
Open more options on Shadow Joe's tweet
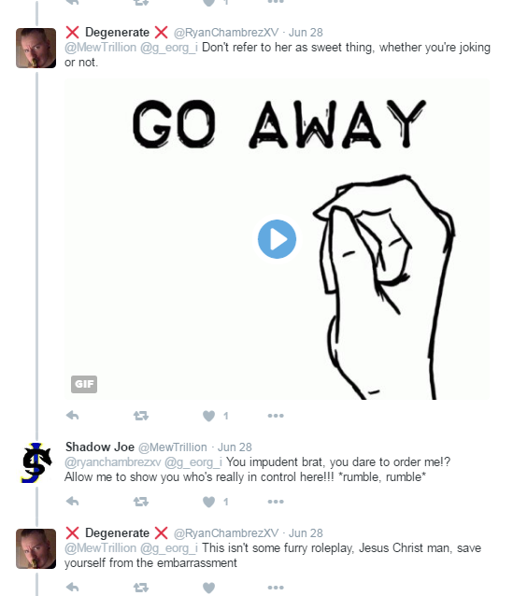[276, 502]
